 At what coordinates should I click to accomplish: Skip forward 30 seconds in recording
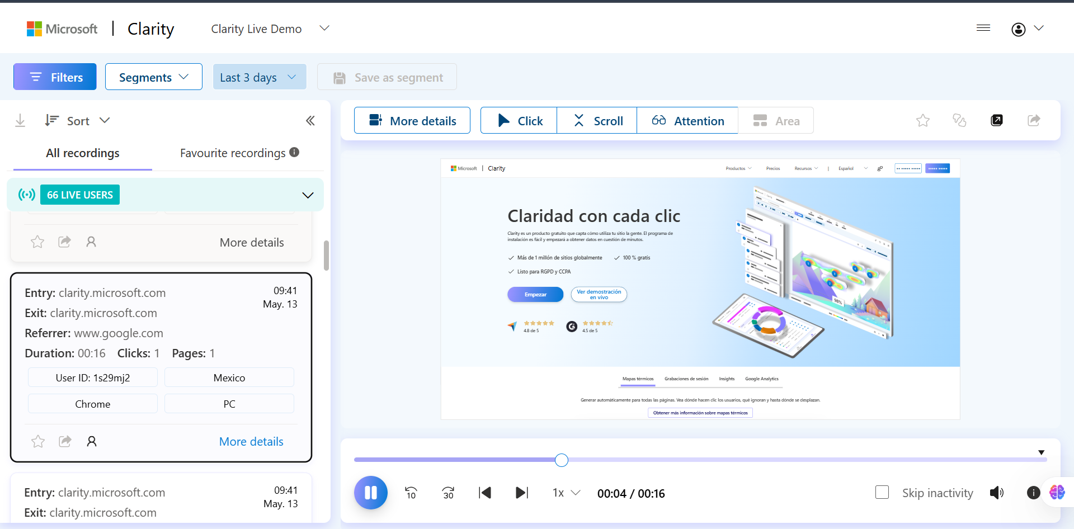448,493
